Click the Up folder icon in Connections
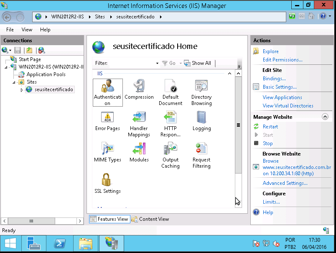Image resolution: width=336 pixels, height=253 pixels. [29, 50]
